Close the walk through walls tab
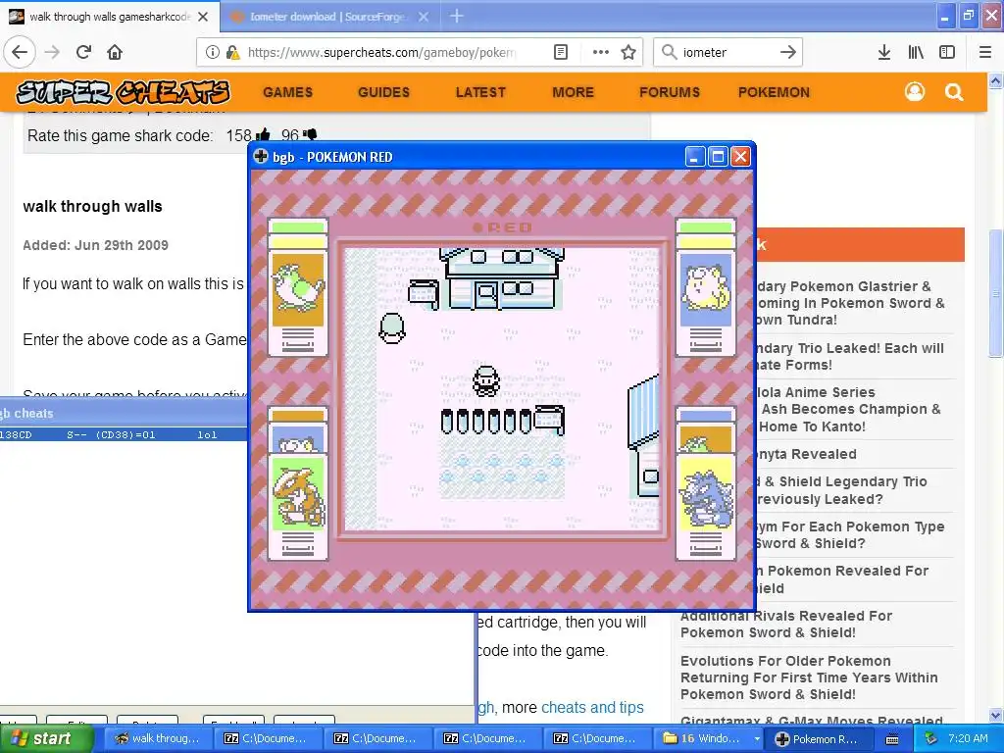The height and width of the screenshot is (753, 1004). click(203, 17)
